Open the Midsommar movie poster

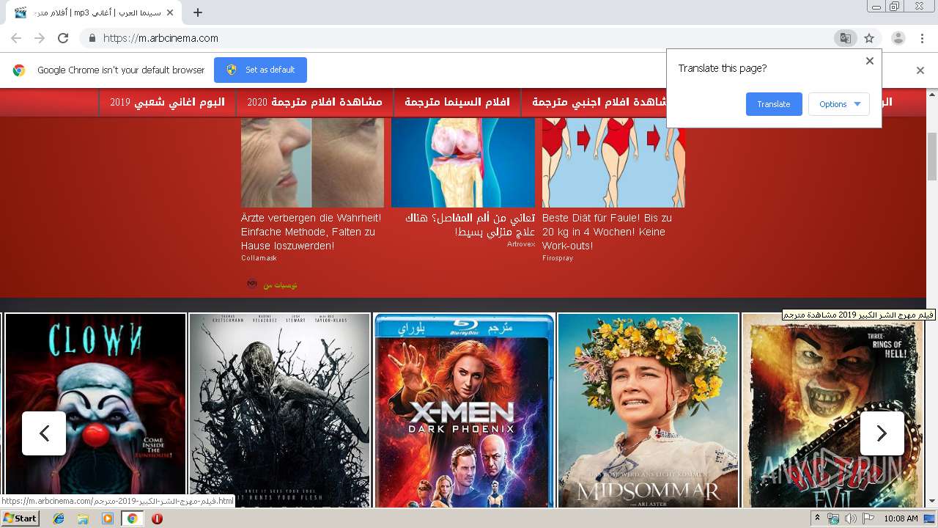coord(649,411)
